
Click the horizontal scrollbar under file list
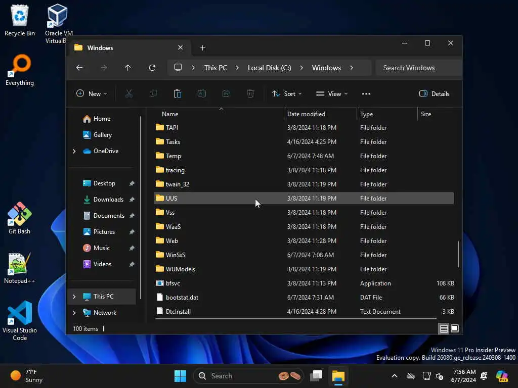295,319
